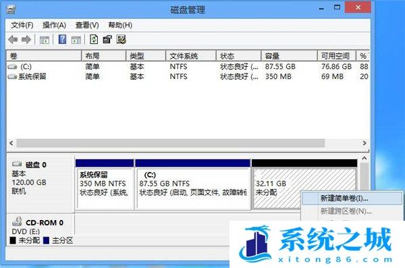Sort by the 容量 column header
405x268 pixels.
(x=290, y=56)
